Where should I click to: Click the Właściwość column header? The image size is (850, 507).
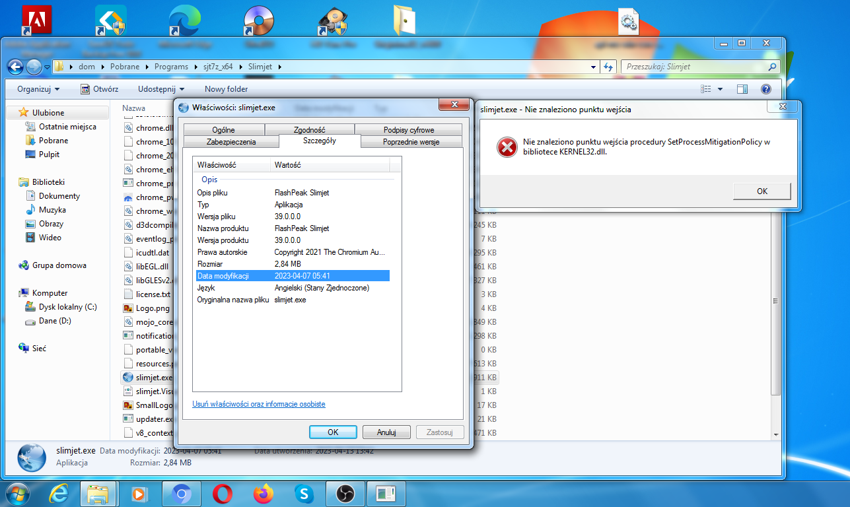[x=232, y=164]
